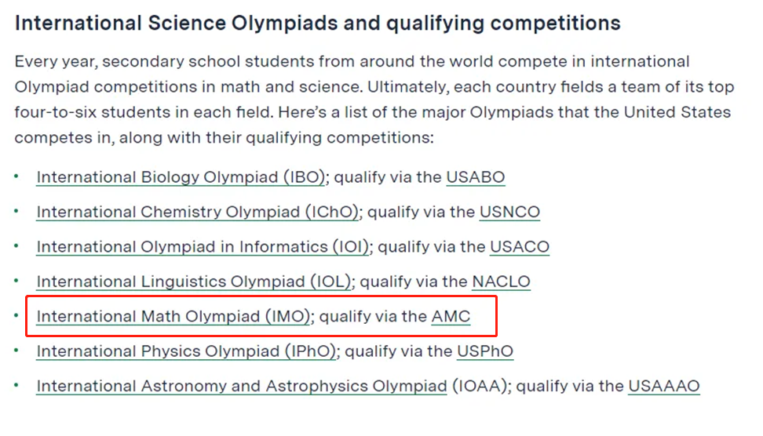Image resolution: width=763 pixels, height=436 pixels.
Task: Click the plain '(IOAA)' text after Astronomy link
Action: tap(480, 386)
